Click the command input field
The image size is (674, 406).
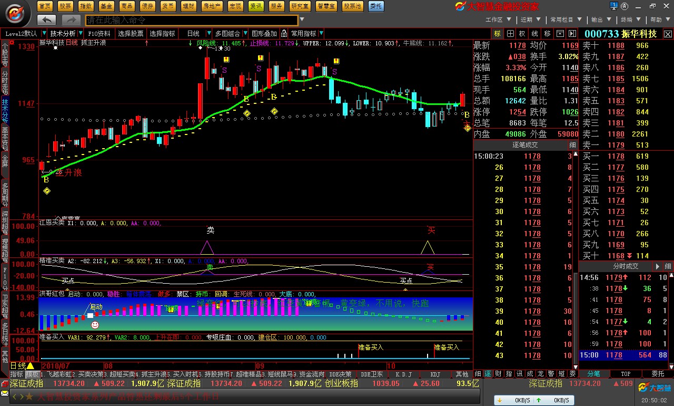click(x=192, y=20)
